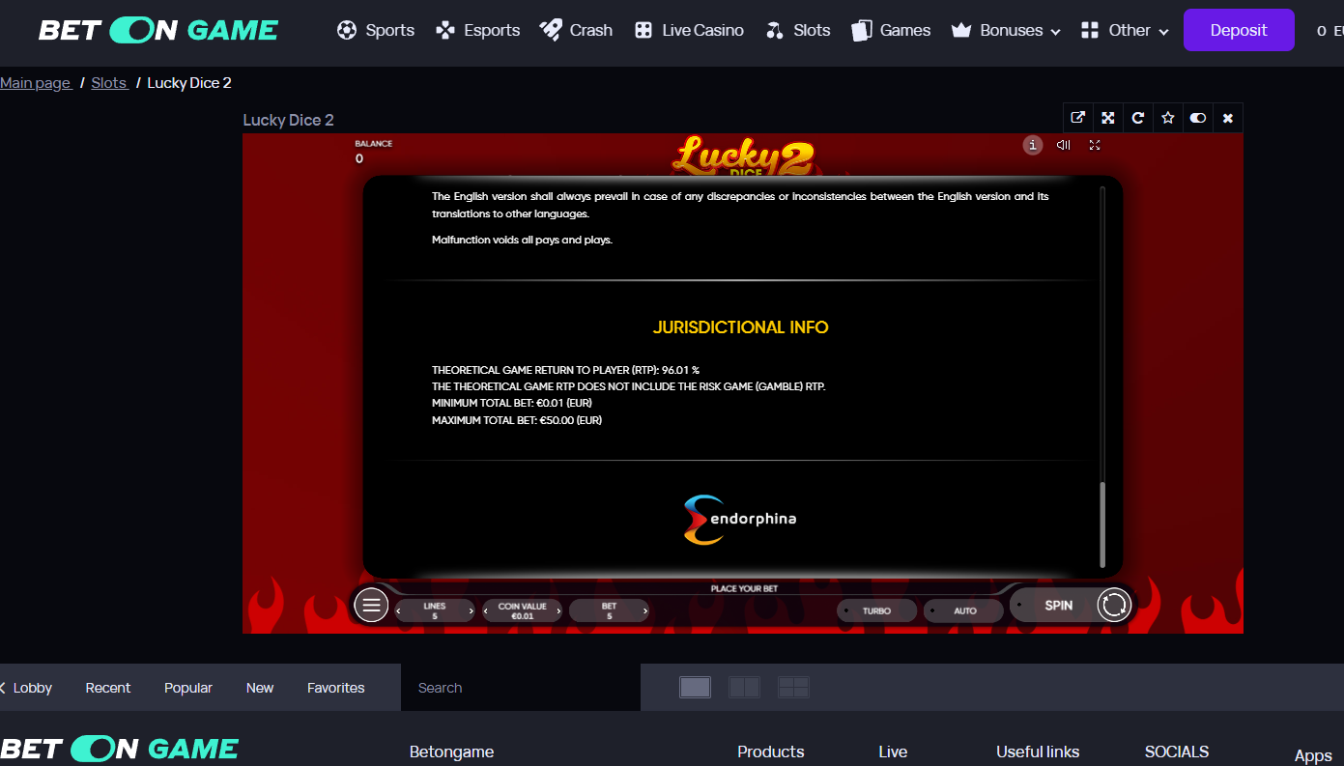Follow the Slots breadcrumb link
The image size is (1344, 766).
[x=109, y=83]
